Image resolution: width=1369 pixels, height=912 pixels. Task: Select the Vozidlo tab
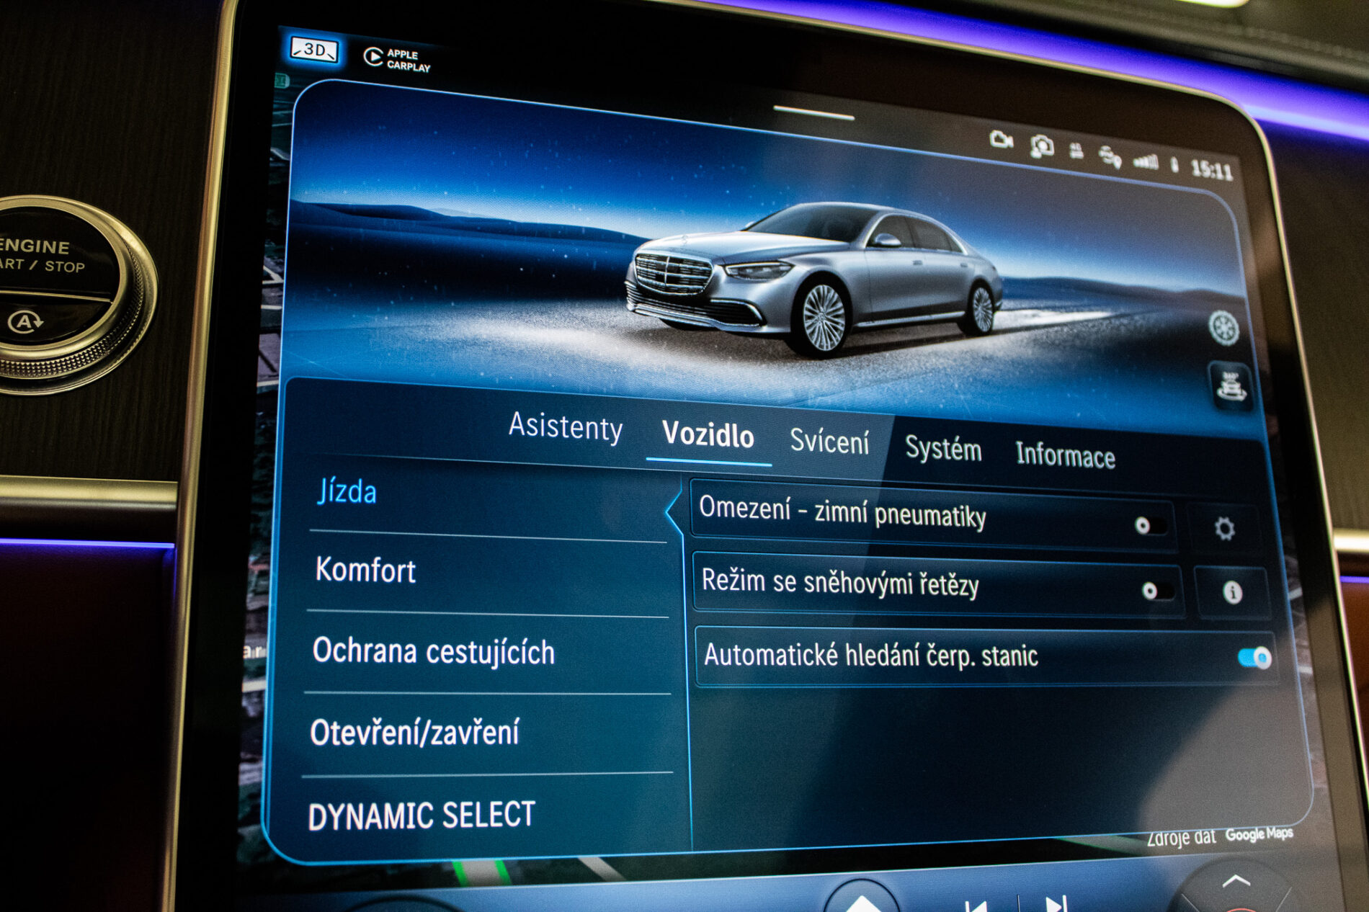click(708, 434)
